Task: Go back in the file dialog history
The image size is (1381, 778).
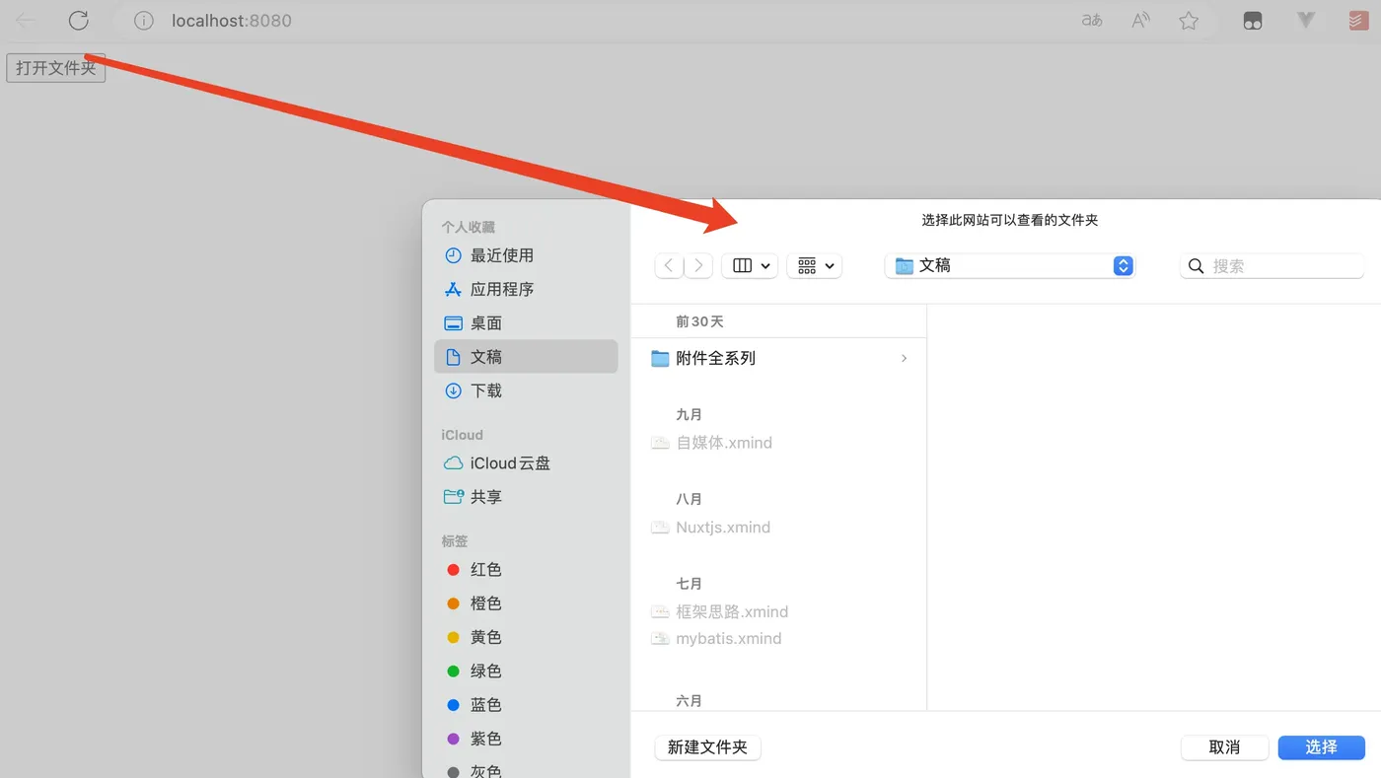Action: click(669, 265)
